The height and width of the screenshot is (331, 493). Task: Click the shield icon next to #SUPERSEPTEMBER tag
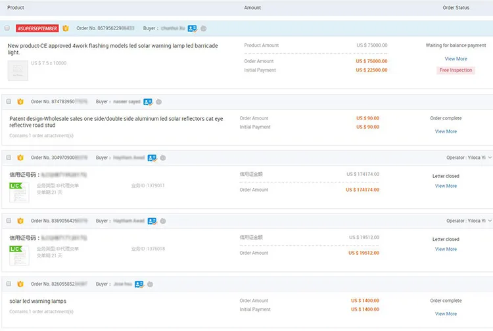click(x=66, y=29)
